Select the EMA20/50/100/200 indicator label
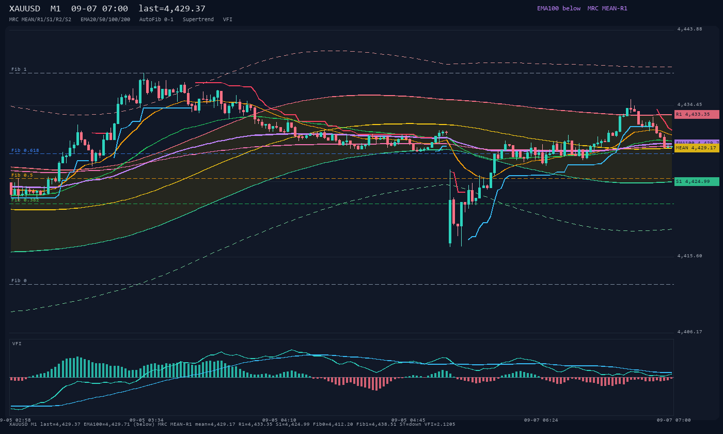Image resolution: width=723 pixels, height=434 pixels. (x=105, y=19)
